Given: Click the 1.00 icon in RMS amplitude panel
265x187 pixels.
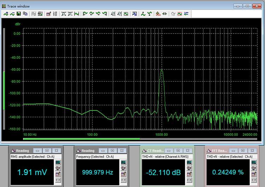Looking at the screenshot, I should (x=58, y=162).
